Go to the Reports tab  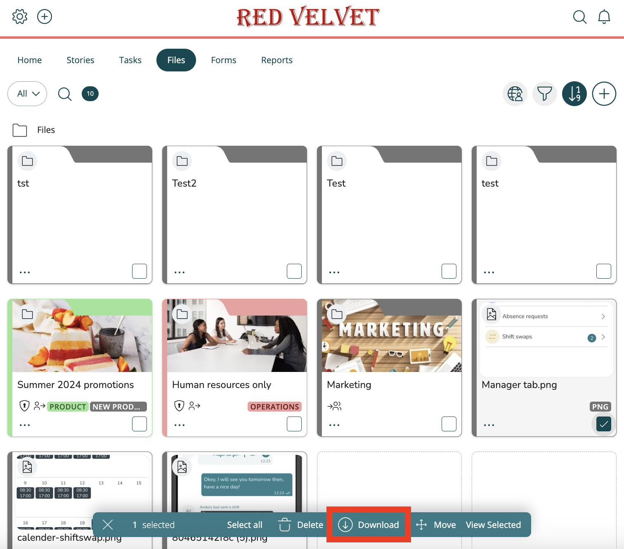click(277, 60)
